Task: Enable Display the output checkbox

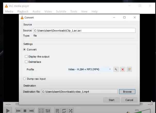Action: tap(26, 56)
